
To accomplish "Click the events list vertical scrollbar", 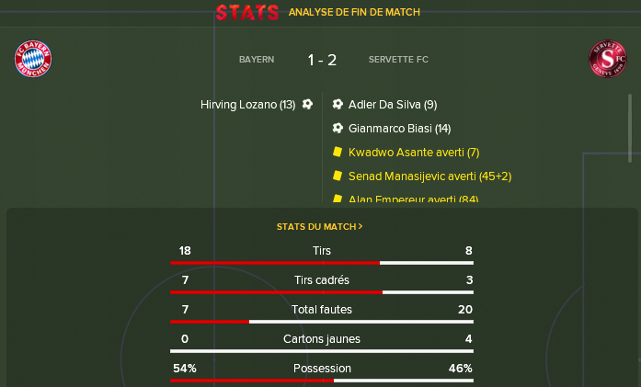I will tap(630, 129).
